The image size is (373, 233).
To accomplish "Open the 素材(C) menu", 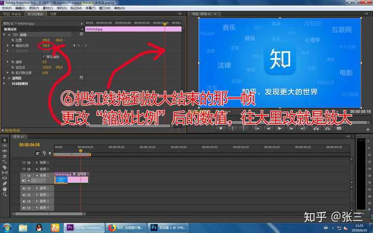I will (48, 8).
